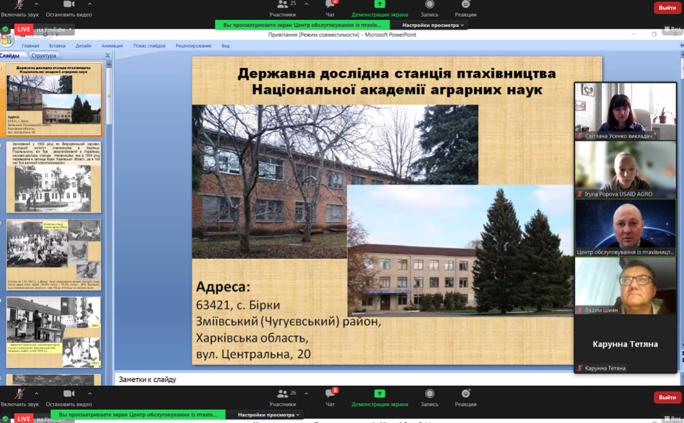Expand audio options caret in upper toolbar

point(37,4)
